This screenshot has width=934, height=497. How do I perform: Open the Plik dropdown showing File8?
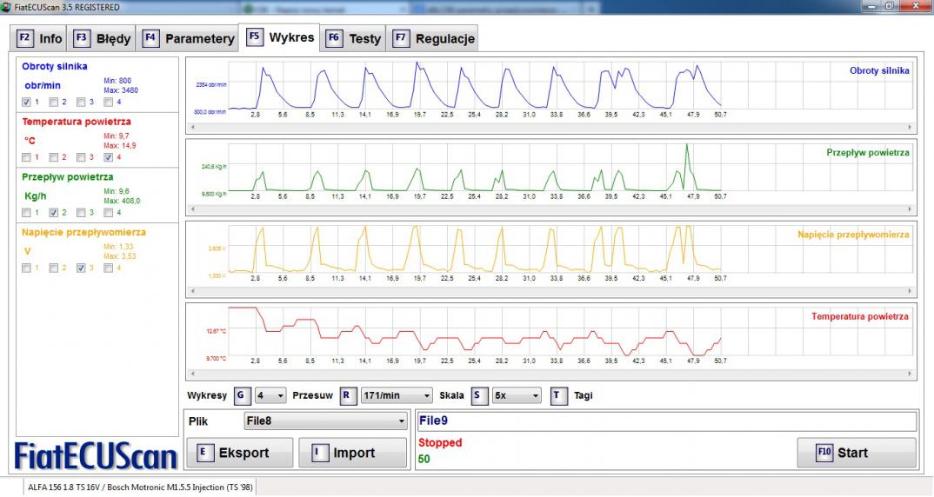326,421
